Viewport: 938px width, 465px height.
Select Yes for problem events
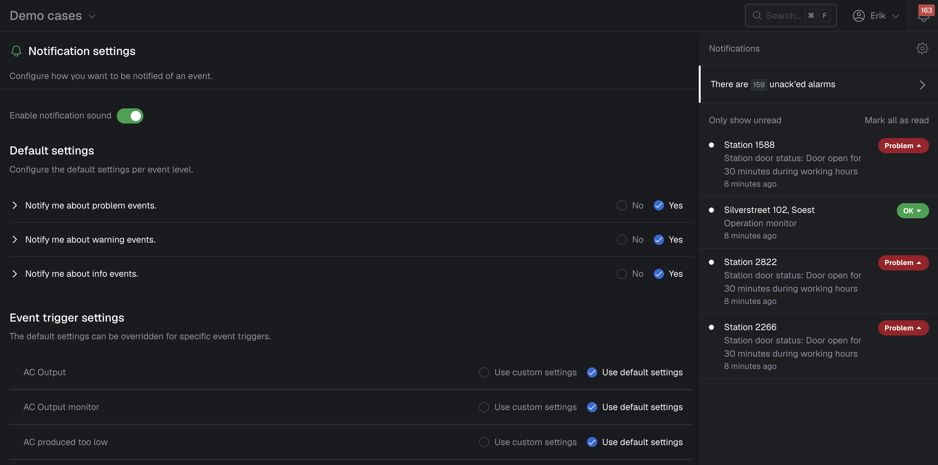659,205
